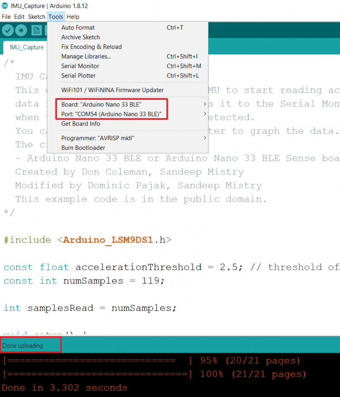Launch Serial Monitor from menu

coord(128,66)
